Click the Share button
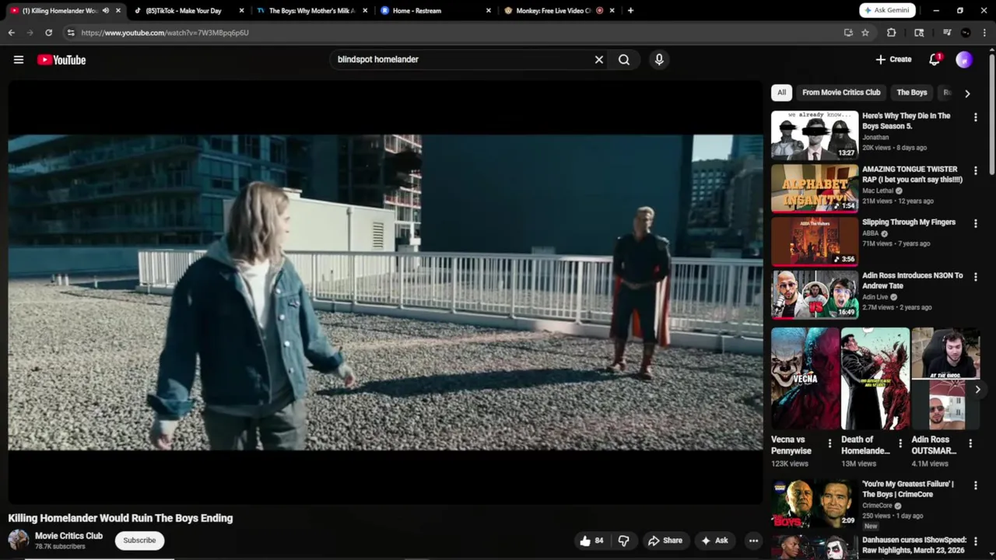 (665, 541)
